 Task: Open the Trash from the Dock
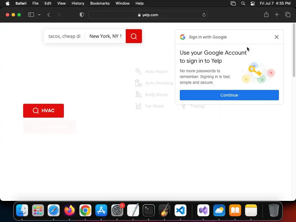coord(274,210)
